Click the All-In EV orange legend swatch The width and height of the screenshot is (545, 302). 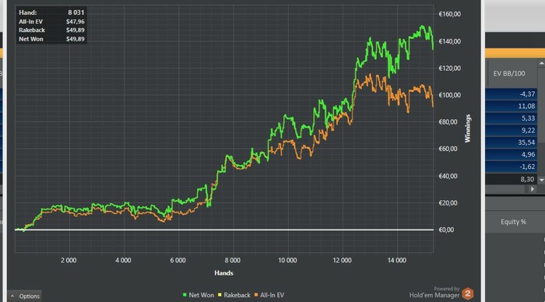pos(256,295)
